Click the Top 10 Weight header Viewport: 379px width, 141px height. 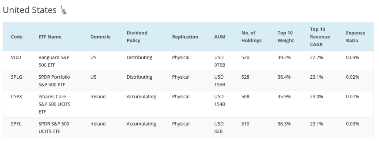[286, 37]
